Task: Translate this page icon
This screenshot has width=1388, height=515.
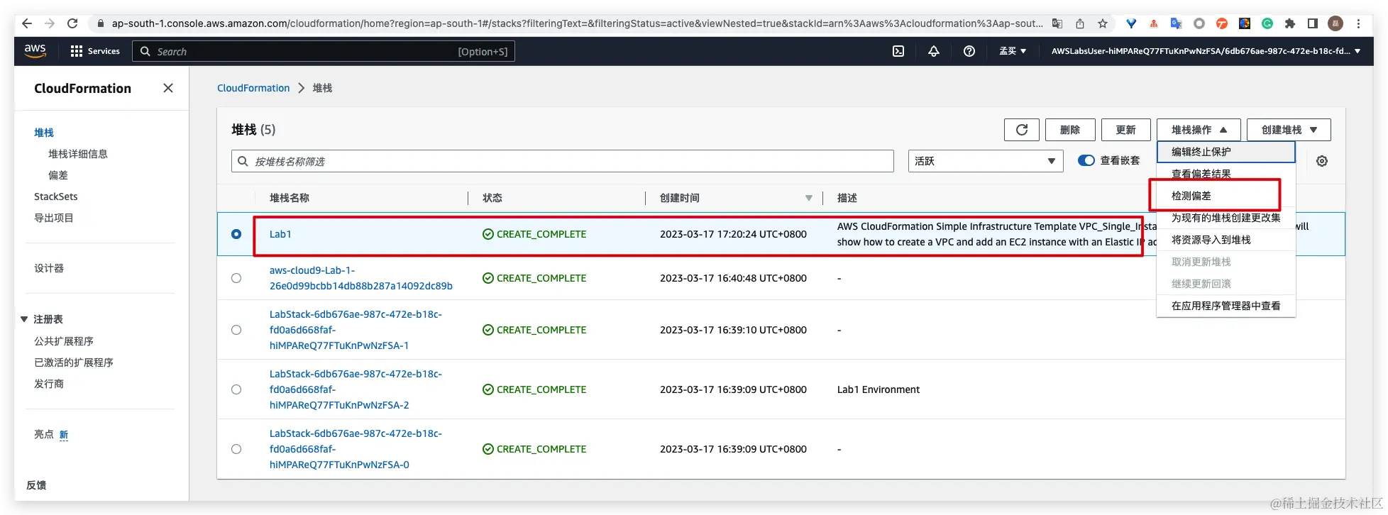Action: (1057, 23)
